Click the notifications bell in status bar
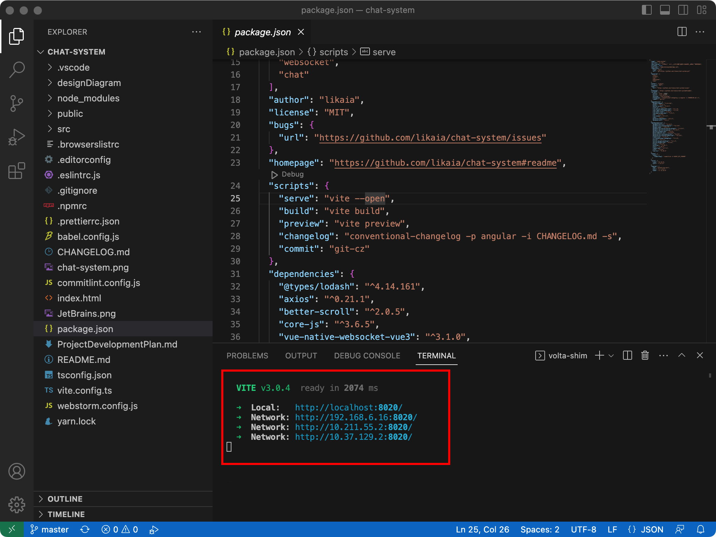Viewport: 716px width, 537px height. (701, 529)
